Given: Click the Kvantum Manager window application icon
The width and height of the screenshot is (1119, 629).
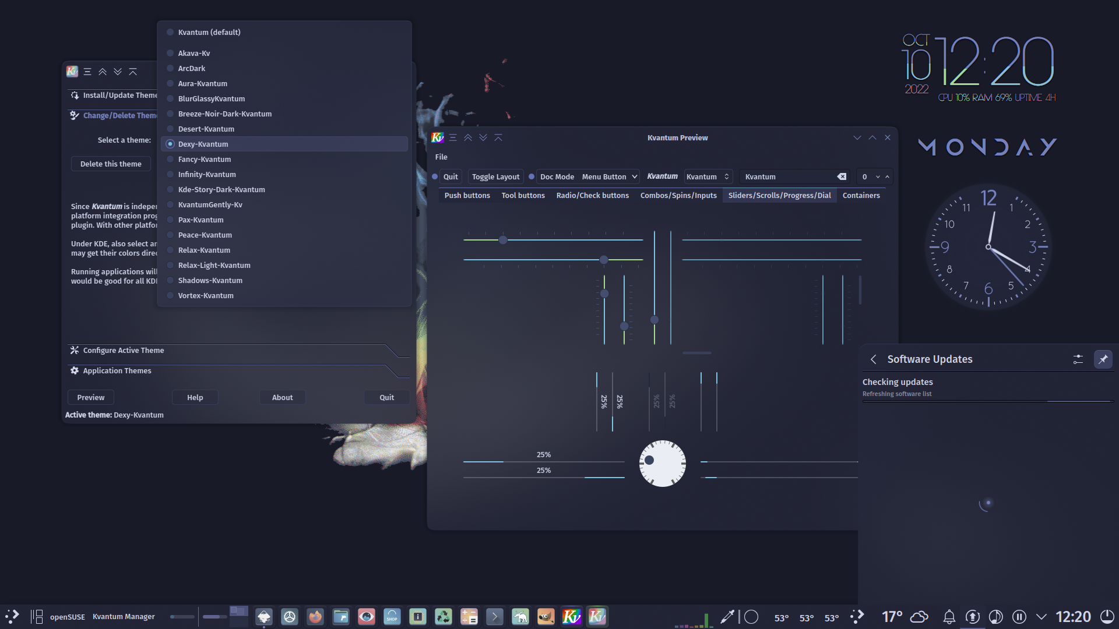Looking at the screenshot, I should tap(72, 72).
